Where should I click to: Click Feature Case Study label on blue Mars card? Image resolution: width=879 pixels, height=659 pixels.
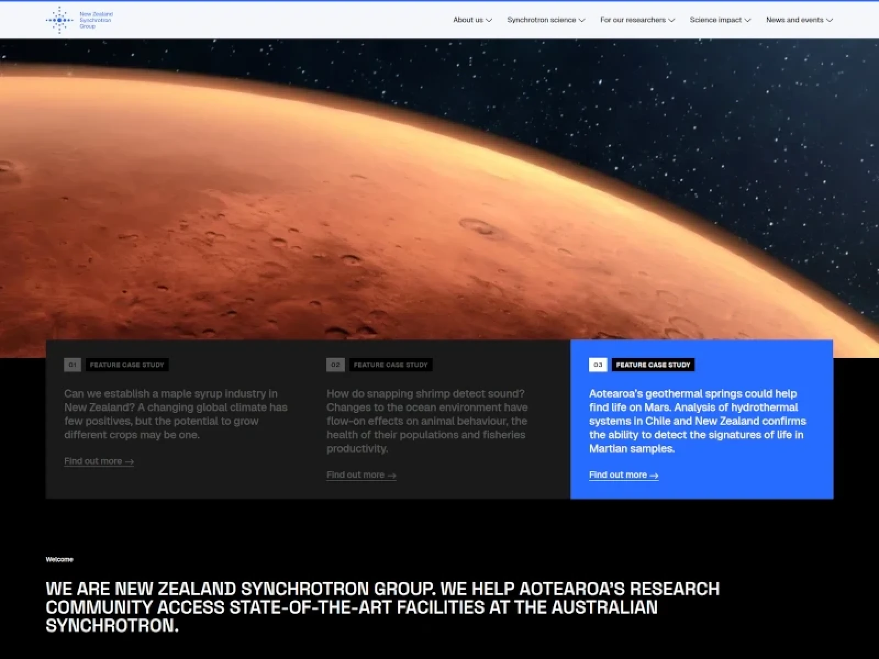click(x=653, y=365)
